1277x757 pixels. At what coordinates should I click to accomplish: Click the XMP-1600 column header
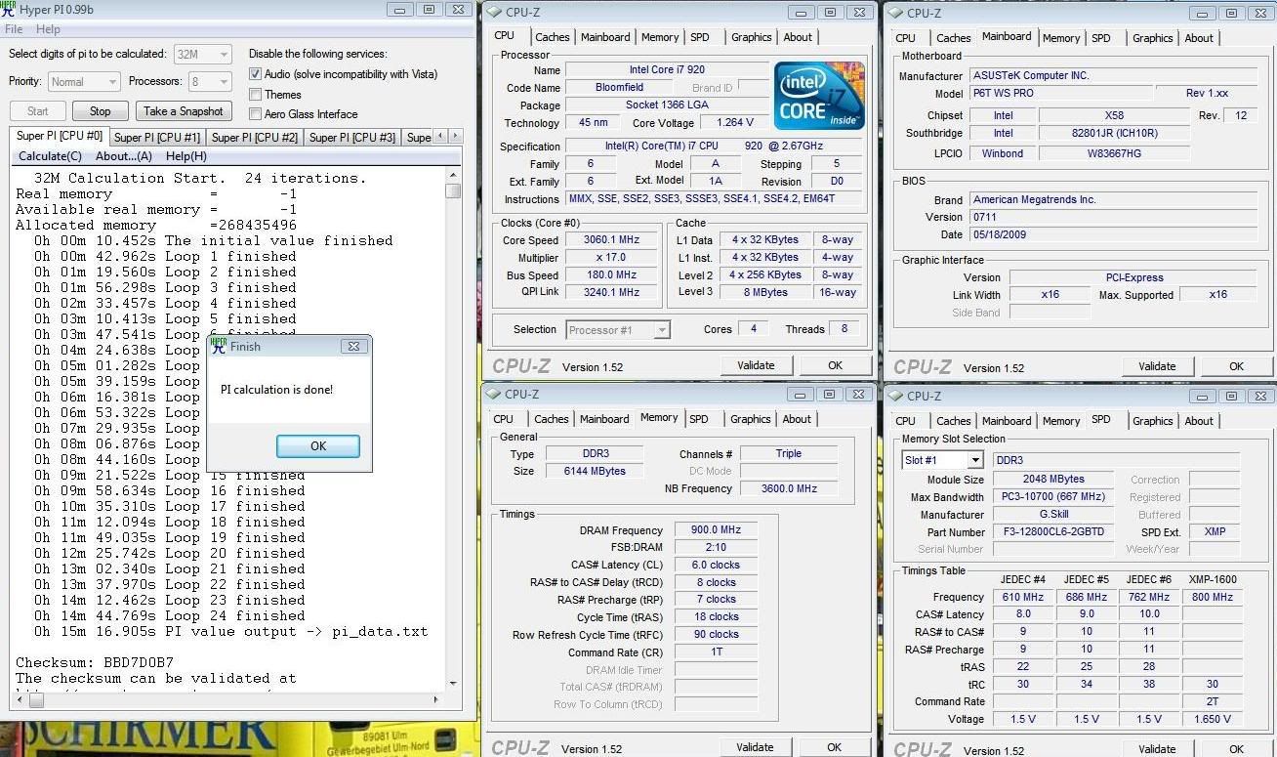[1213, 579]
